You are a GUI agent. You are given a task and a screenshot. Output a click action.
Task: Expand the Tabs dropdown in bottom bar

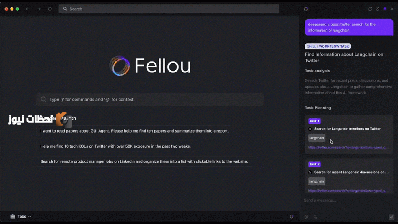pyautogui.click(x=21, y=217)
